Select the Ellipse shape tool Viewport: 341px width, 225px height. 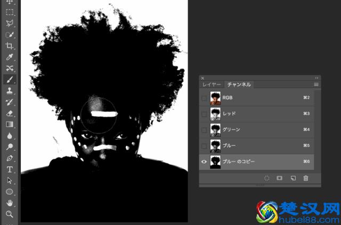[x=10, y=192]
